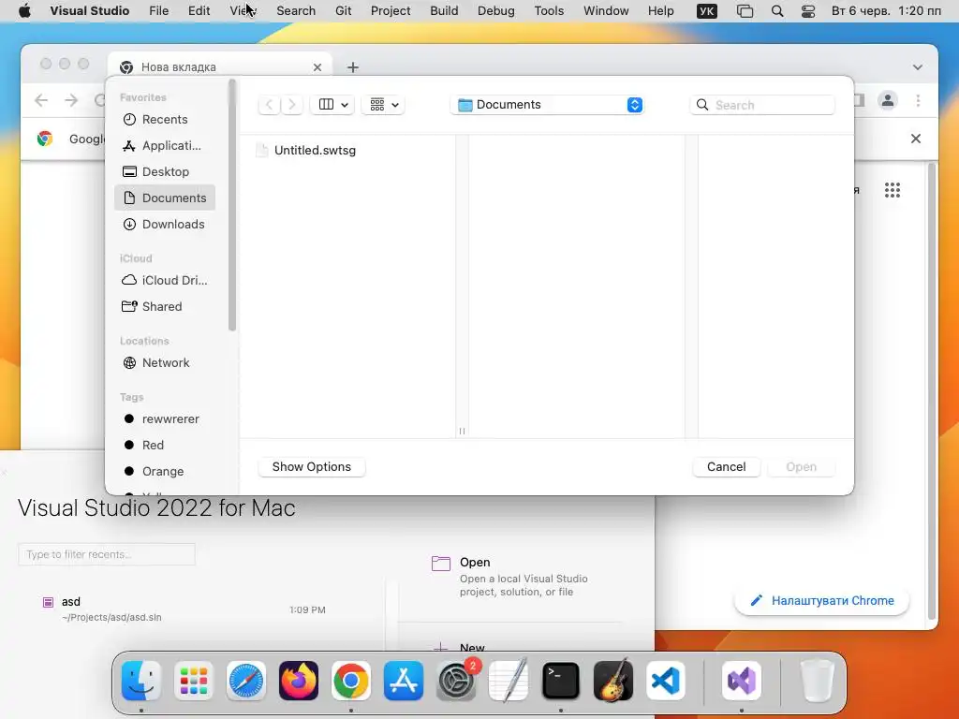Open the Git menu
The image size is (959, 719).
tap(343, 11)
